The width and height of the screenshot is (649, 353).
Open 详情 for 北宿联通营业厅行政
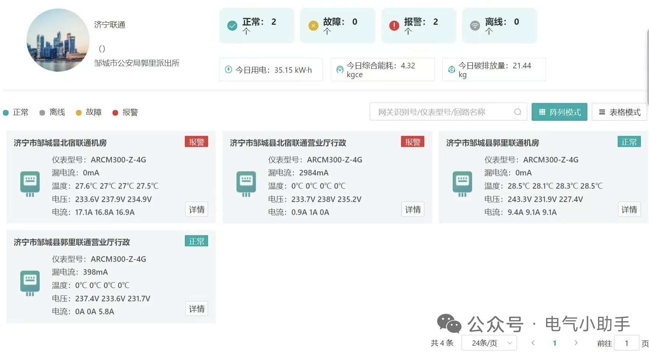413,210
